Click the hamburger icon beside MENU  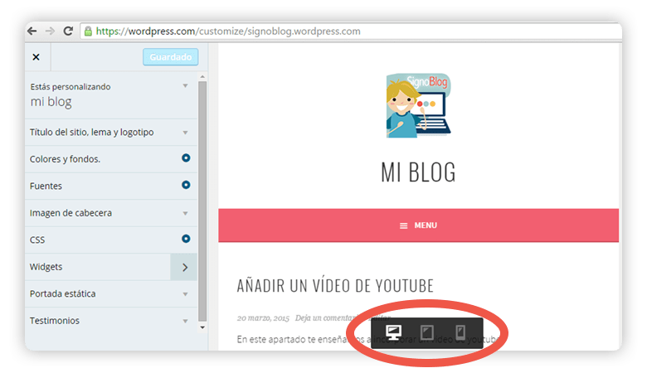(404, 225)
